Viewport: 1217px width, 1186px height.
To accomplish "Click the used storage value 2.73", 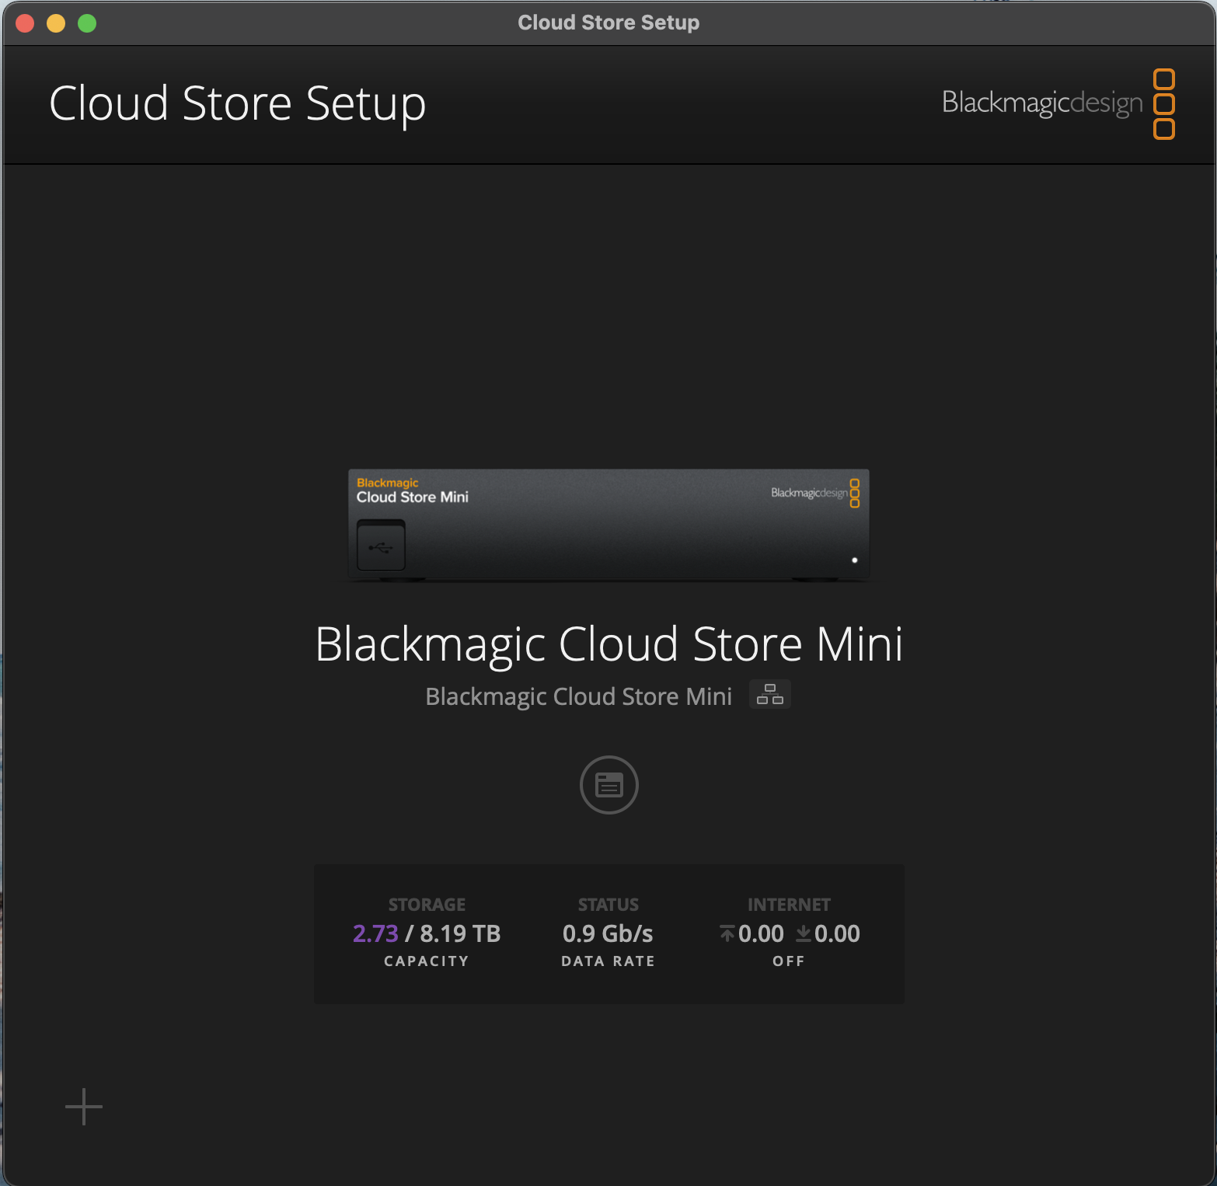I will pyautogui.click(x=375, y=933).
